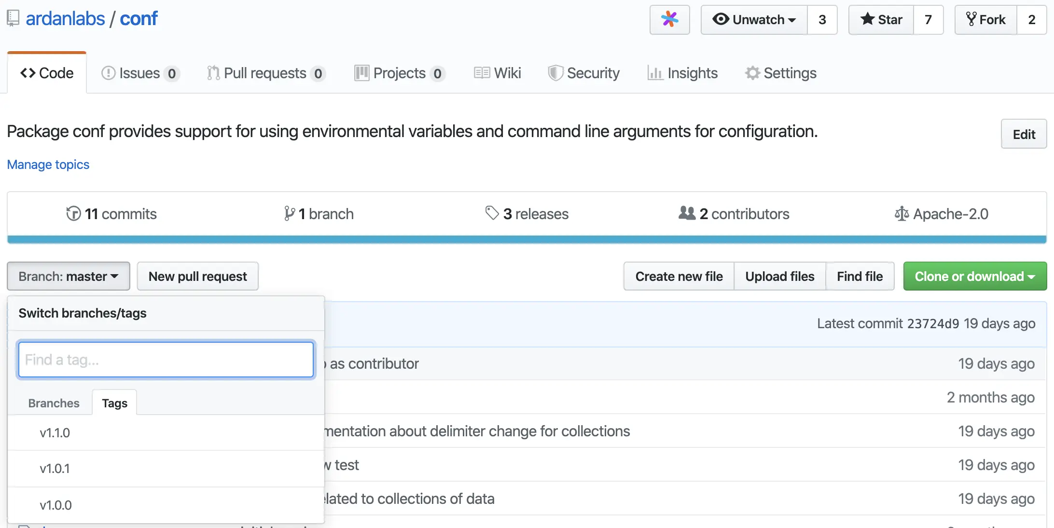Open the Insights tab

(x=682, y=73)
